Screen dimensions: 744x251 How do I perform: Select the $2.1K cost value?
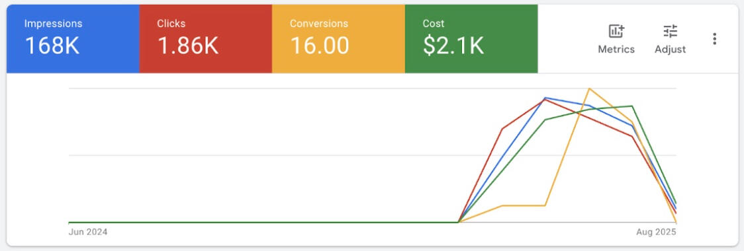(453, 46)
